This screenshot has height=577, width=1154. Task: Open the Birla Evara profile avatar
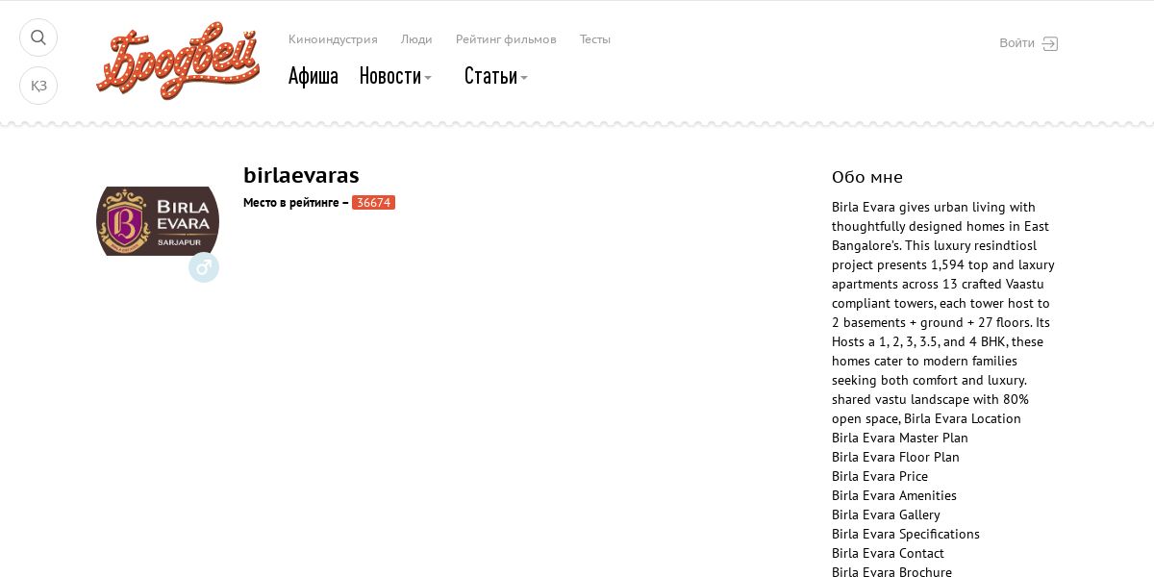tap(158, 221)
